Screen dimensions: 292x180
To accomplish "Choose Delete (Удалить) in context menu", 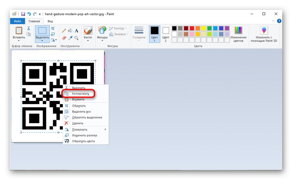I will coord(86,123).
